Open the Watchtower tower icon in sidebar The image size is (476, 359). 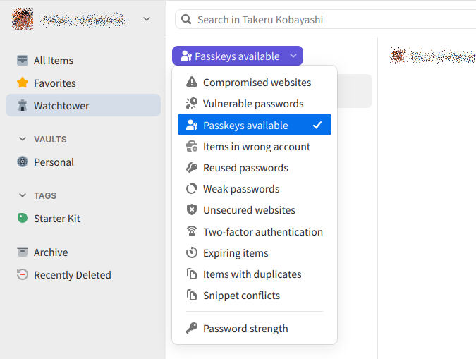[23, 105]
